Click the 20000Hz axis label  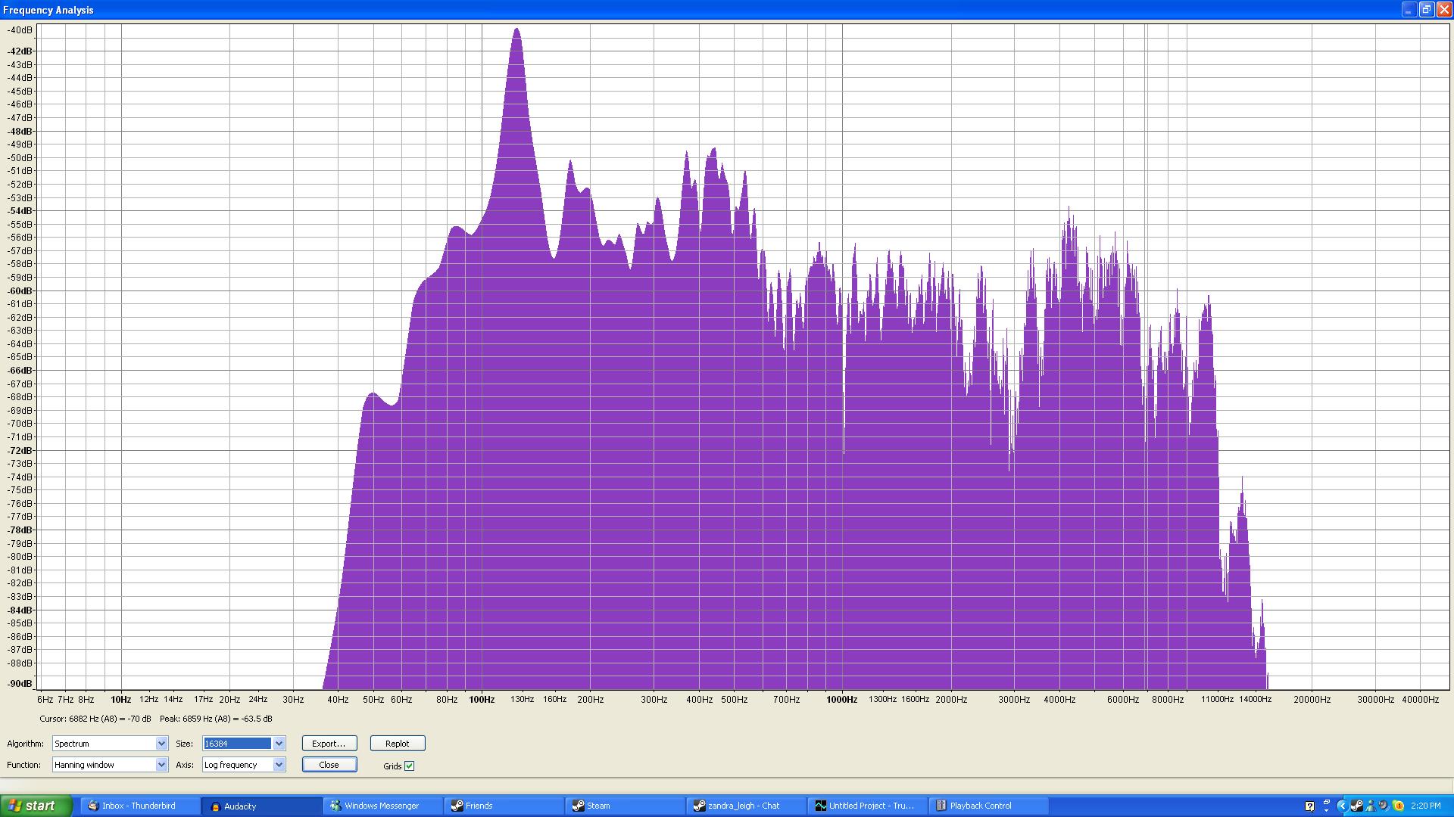click(x=1312, y=700)
